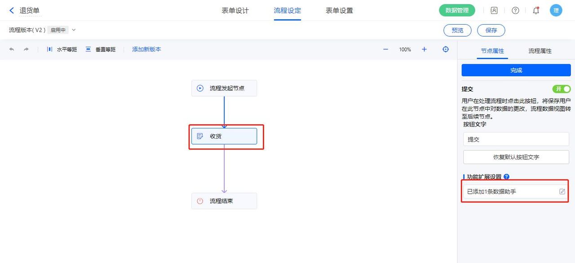Open the notification bell icon

pyautogui.click(x=536, y=10)
